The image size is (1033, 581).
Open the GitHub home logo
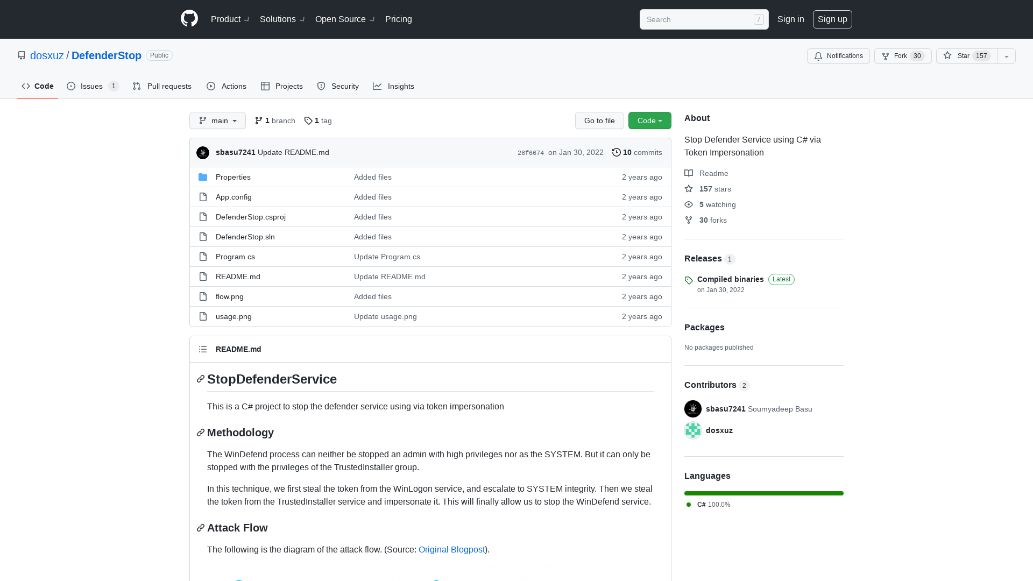point(189,19)
